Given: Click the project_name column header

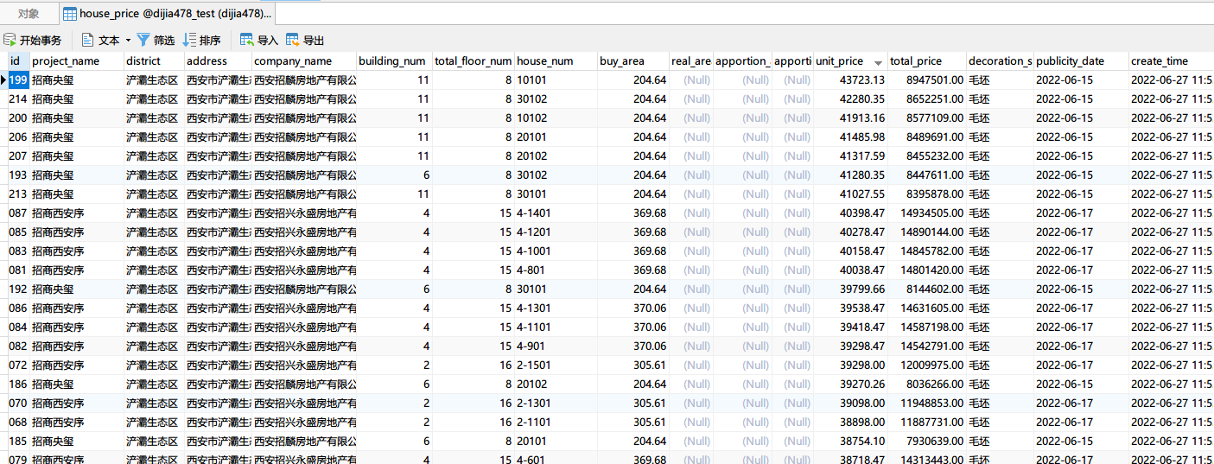Looking at the screenshot, I should coord(66,61).
